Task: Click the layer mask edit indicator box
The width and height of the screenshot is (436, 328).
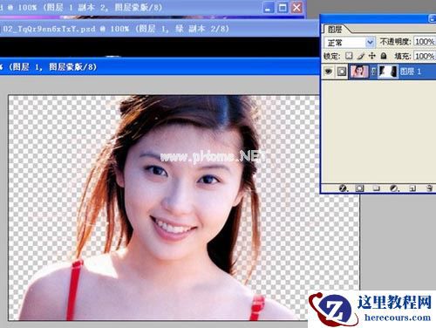Action: (x=342, y=72)
